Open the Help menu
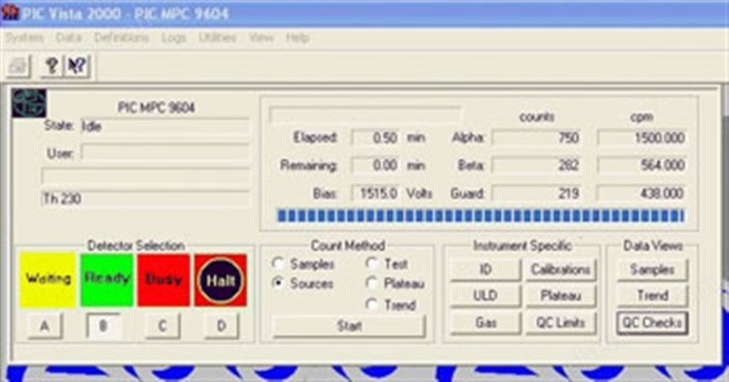Image resolution: width=729 pixels, height=382 pixels. pyautogui.click(x=298, y=37)
